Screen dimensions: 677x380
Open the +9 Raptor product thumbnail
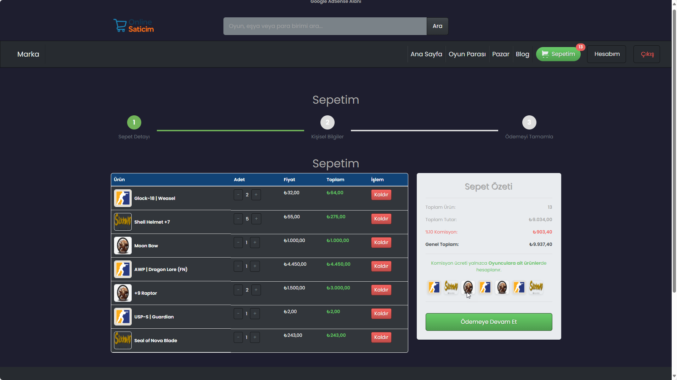point(123,293)
